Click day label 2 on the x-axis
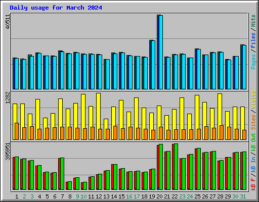The image size is (259, 202). pos(24,196)
